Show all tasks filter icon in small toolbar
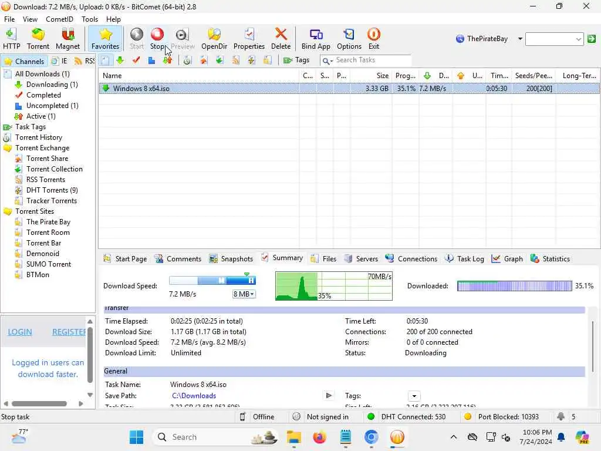The height and width of the screenshot is (451, 601). [x=106, y=60]
